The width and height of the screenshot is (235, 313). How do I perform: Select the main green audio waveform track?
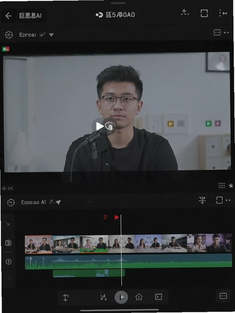coord(128,261)
